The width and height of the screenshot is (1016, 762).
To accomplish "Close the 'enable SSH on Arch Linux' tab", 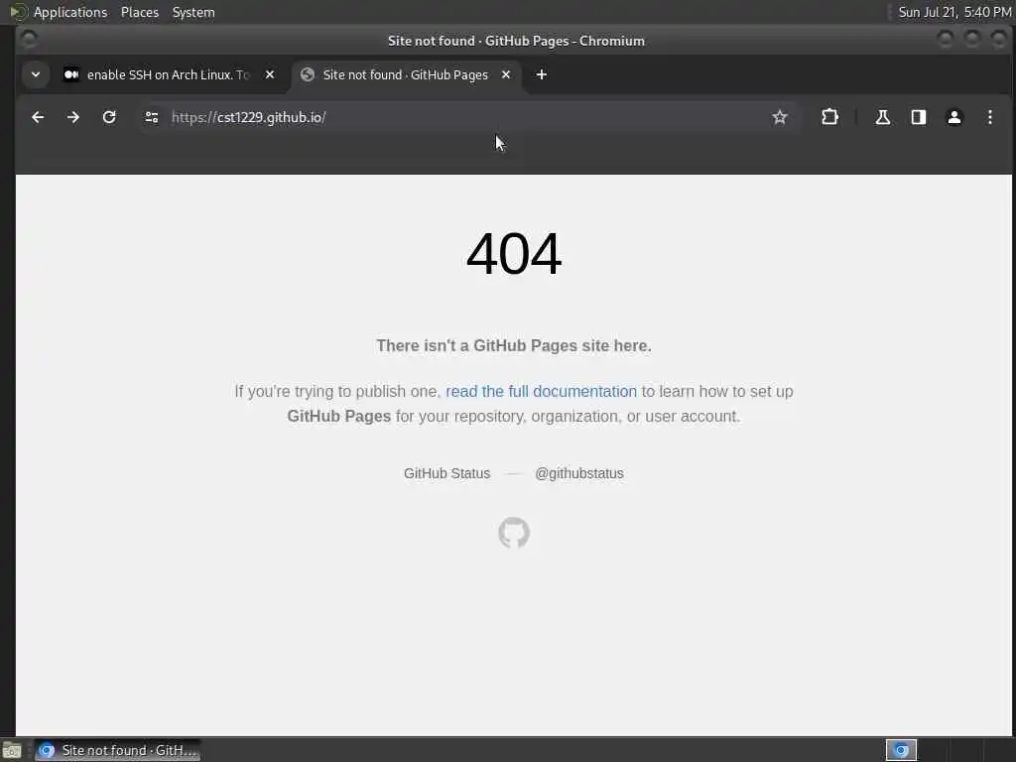I will click(x=270, y=75).
